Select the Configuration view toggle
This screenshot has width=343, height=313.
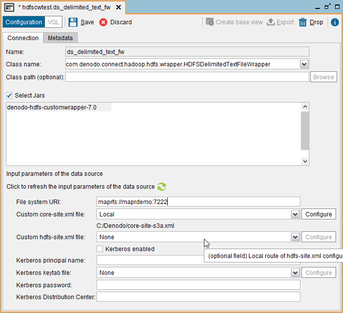point(24,22)
